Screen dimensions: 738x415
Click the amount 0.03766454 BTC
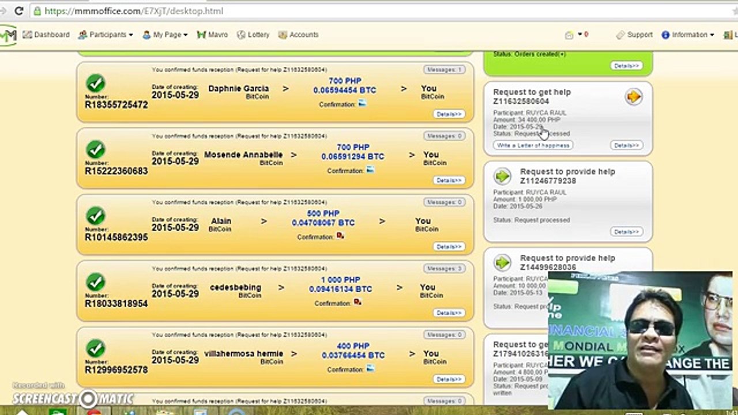tap(353, 356)
